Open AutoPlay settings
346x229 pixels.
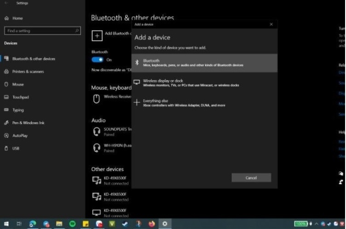pyautogui.click(x=20, y=136)
